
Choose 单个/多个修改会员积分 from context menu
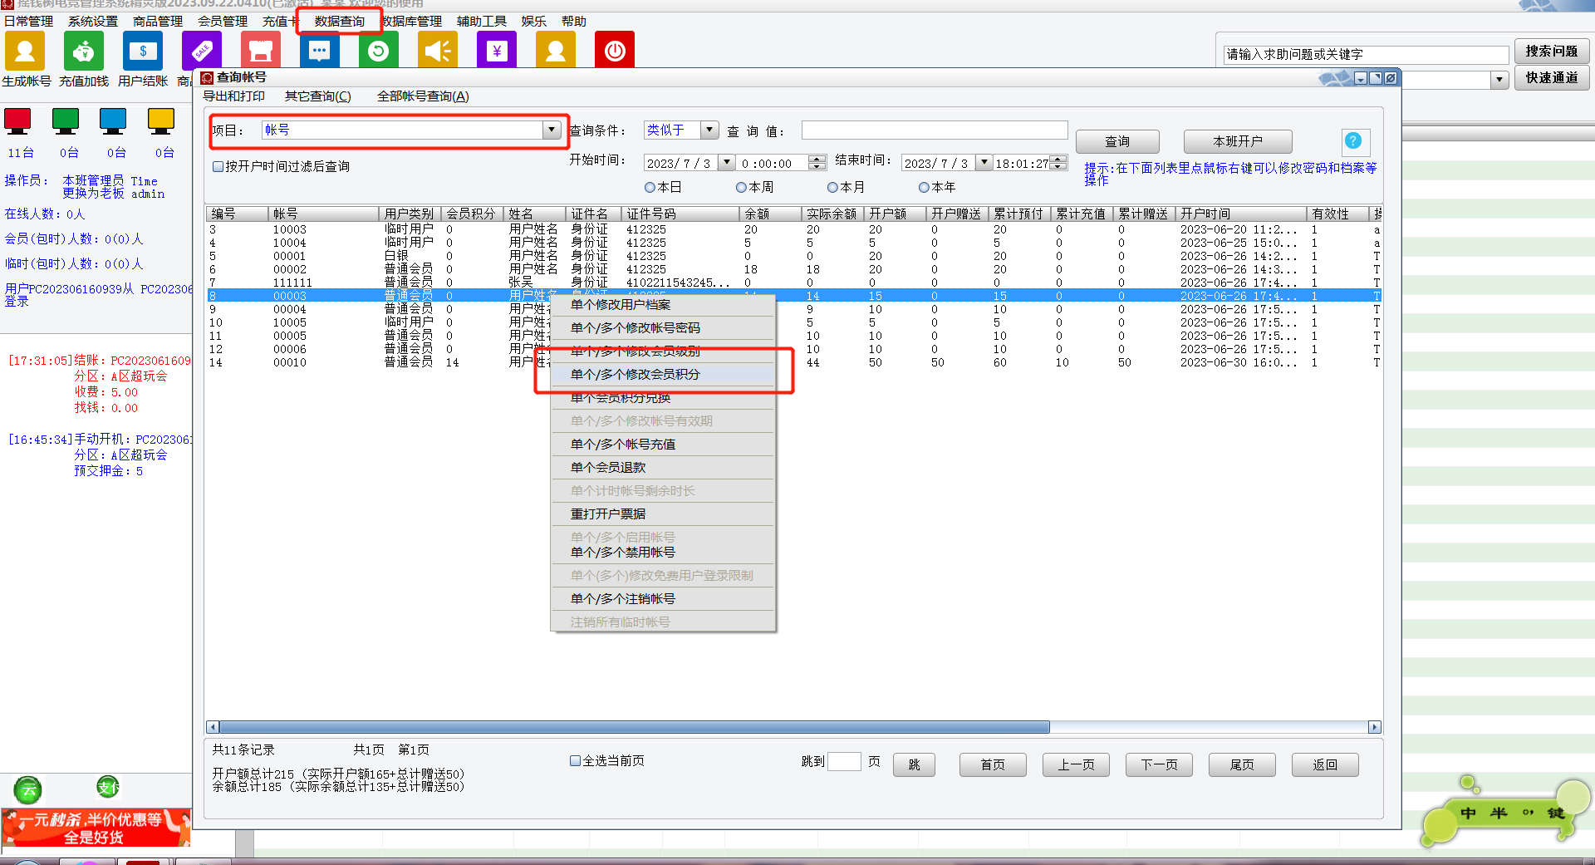click(x=636, y=375)
